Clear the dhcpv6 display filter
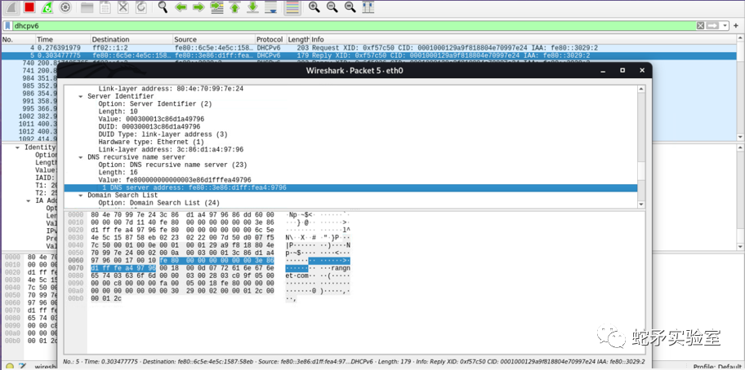745x370 pixels. [x=700, y=25]
